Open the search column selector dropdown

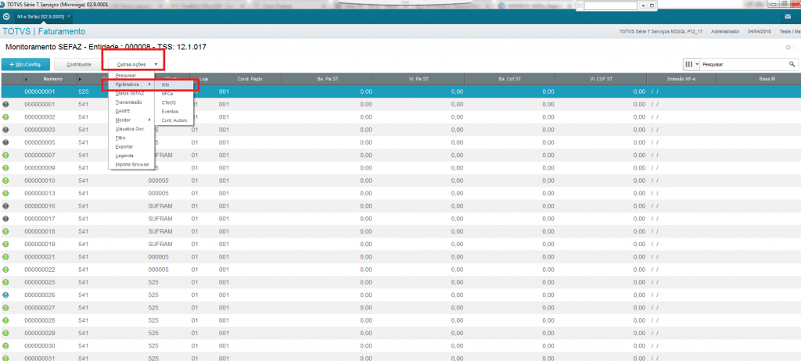pyautogui.click(x=691, y=64)
